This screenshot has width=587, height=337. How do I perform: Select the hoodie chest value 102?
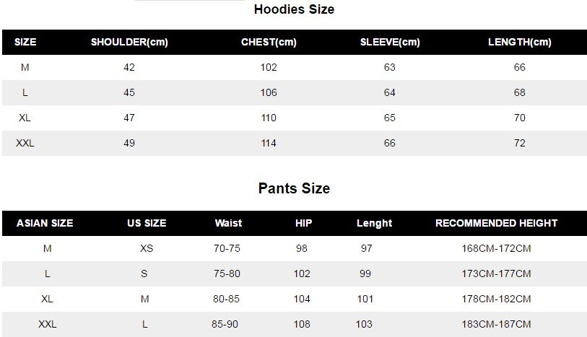[x=269, y=67]
